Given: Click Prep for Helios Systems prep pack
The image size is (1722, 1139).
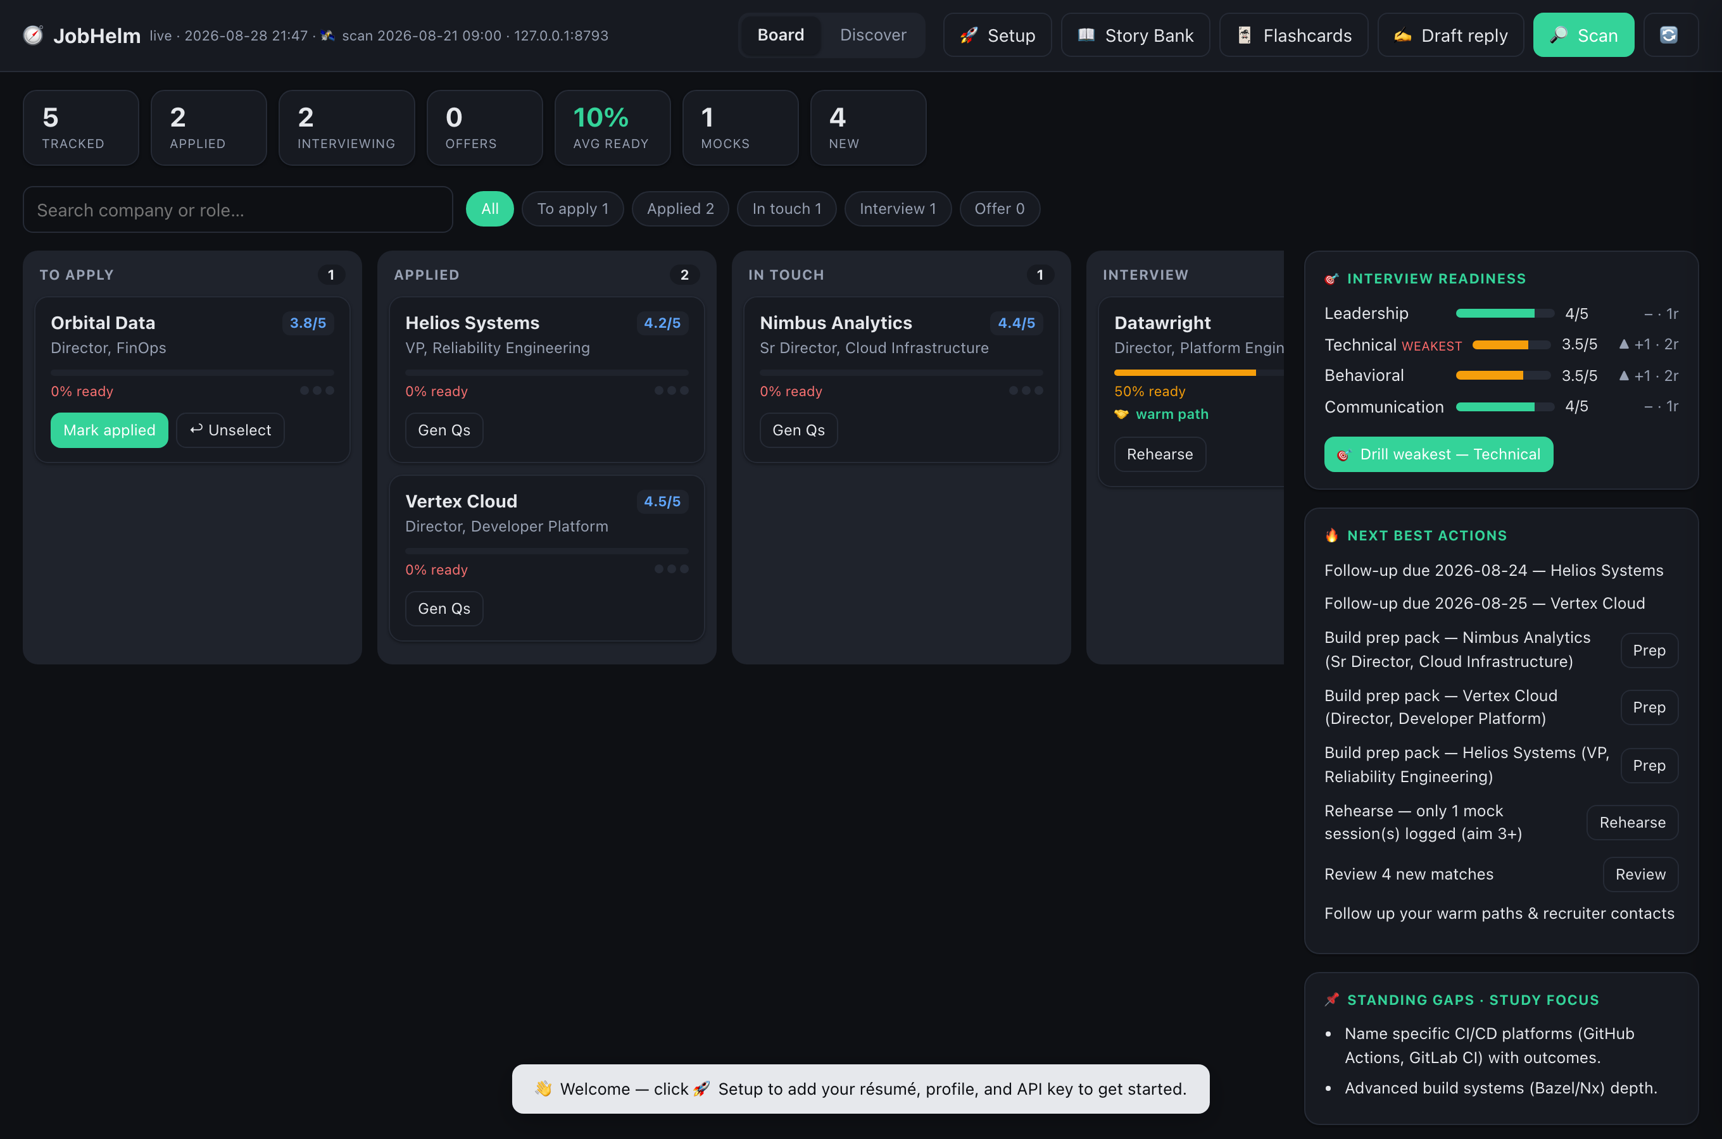Looking at the screenshot, I should click(x=1649, y=766).
